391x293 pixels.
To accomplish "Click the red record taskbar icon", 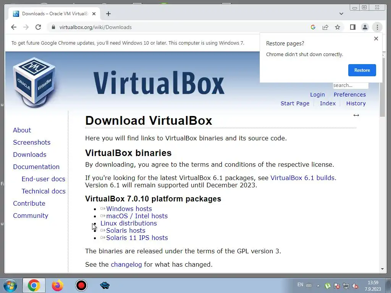I will pos(81,285).
